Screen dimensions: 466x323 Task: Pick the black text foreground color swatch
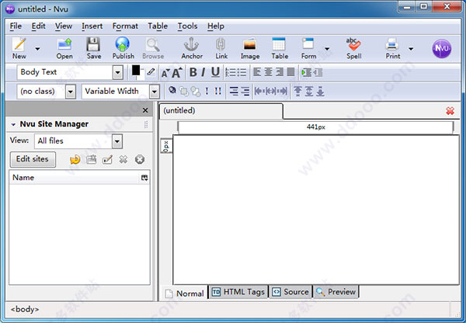[x=136, y=71]
